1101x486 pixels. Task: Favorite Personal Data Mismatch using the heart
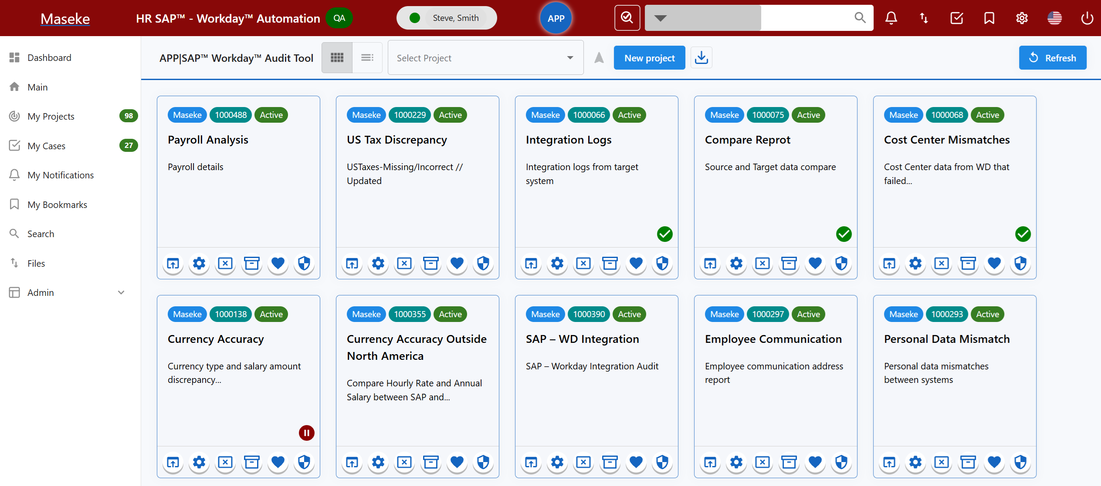994,463
